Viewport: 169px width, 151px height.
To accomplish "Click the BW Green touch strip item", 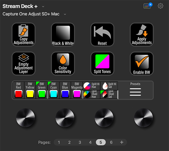I will (42, 90).
